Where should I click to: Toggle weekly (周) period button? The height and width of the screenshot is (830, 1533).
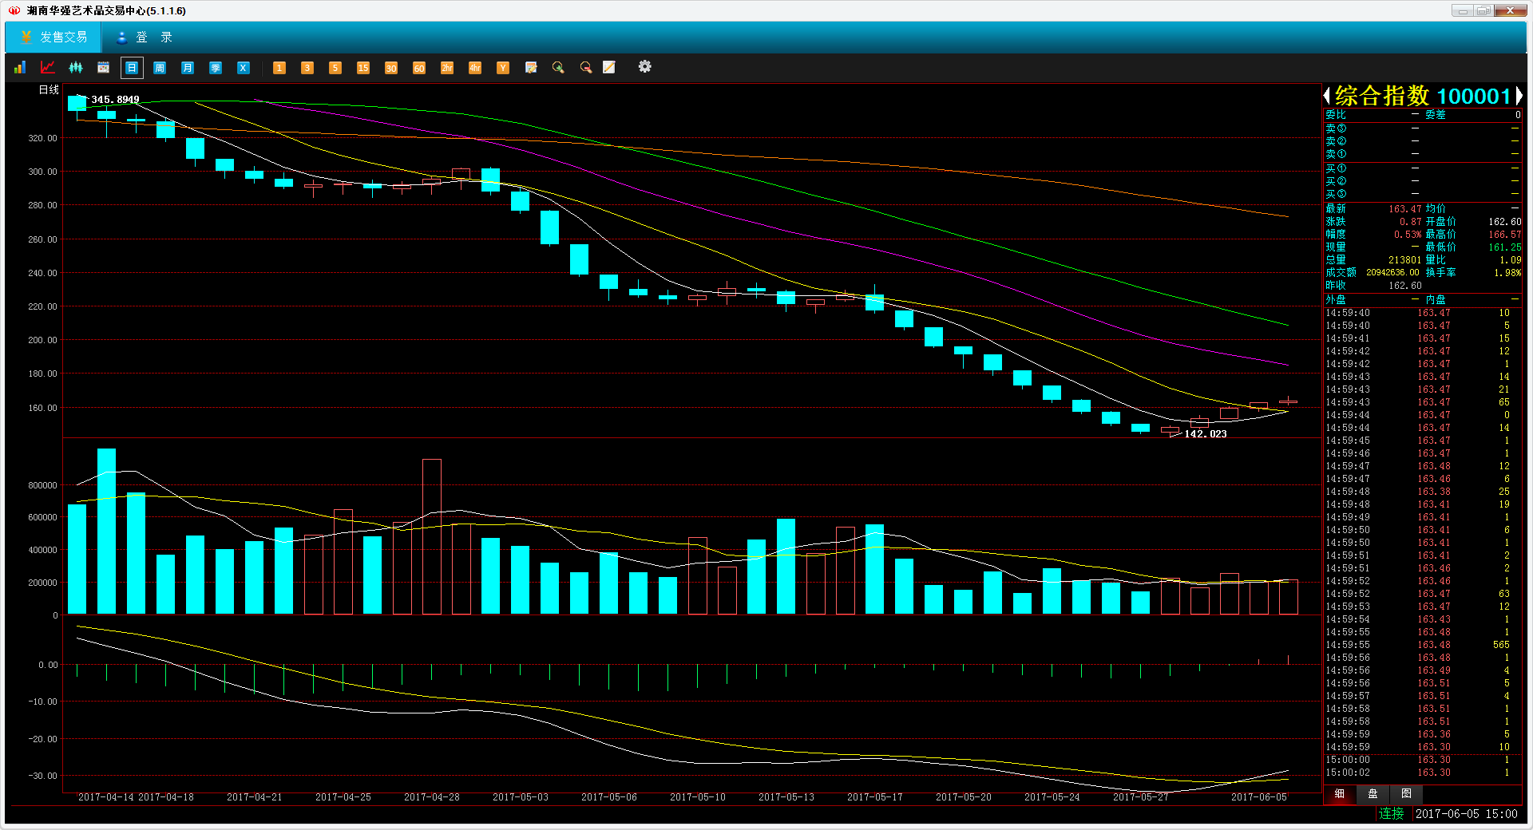(x=160, y=68)
